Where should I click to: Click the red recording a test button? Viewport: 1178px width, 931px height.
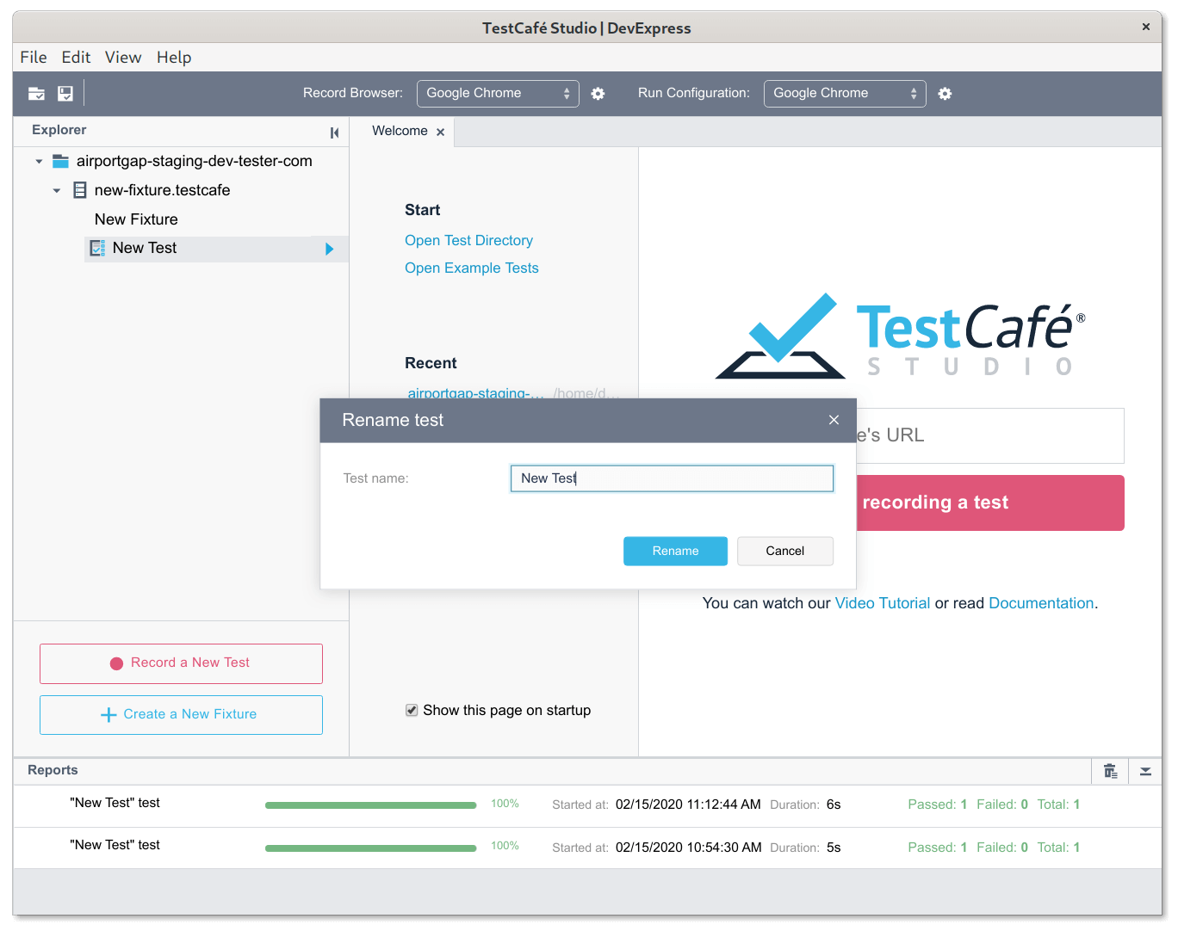click(x=990, y=502)
